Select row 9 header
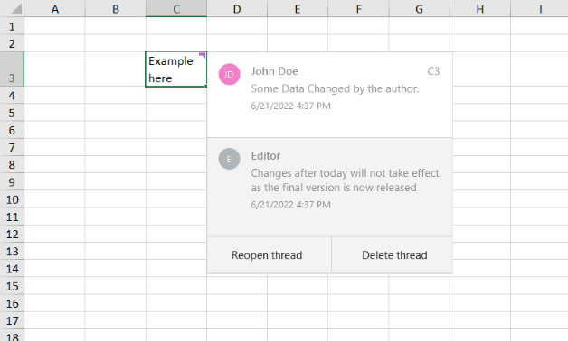Viewport: 568px width, 341px height. pyautogui.click(x=12, y=182)
